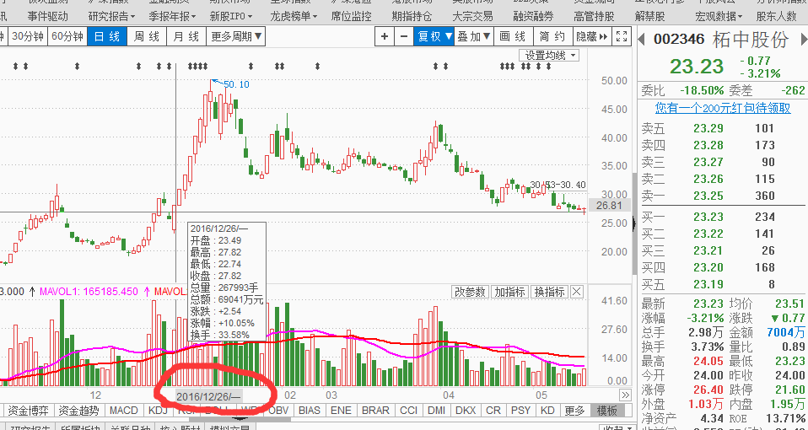Switch to the DKX indicator tab
Viewport: 808px width, 430px height.
(x=466, y=411)
